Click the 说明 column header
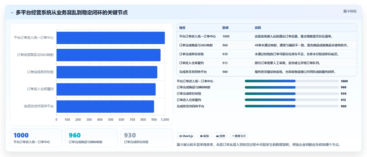The width and height of the screenshot is (367, 157). (x=258, y=28)
